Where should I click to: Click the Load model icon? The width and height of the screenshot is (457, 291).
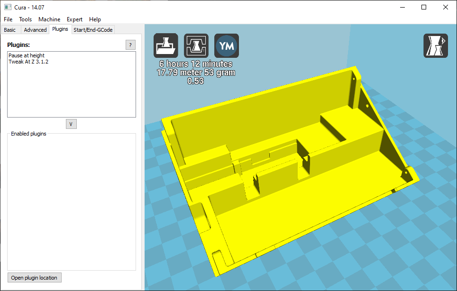(166, 45)
